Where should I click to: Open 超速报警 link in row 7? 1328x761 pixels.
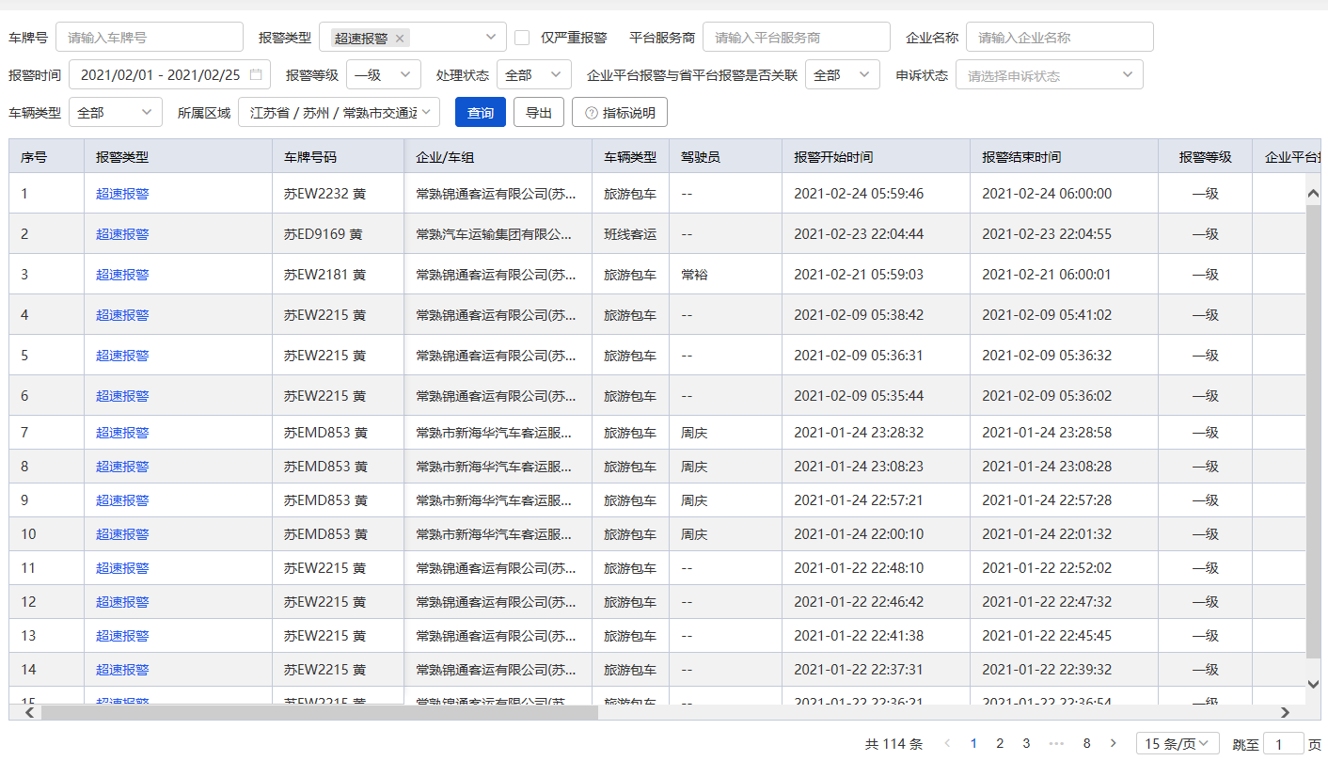[122, 433]
